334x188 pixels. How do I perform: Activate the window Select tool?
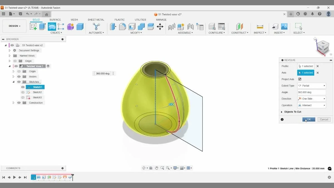(299, 26)
